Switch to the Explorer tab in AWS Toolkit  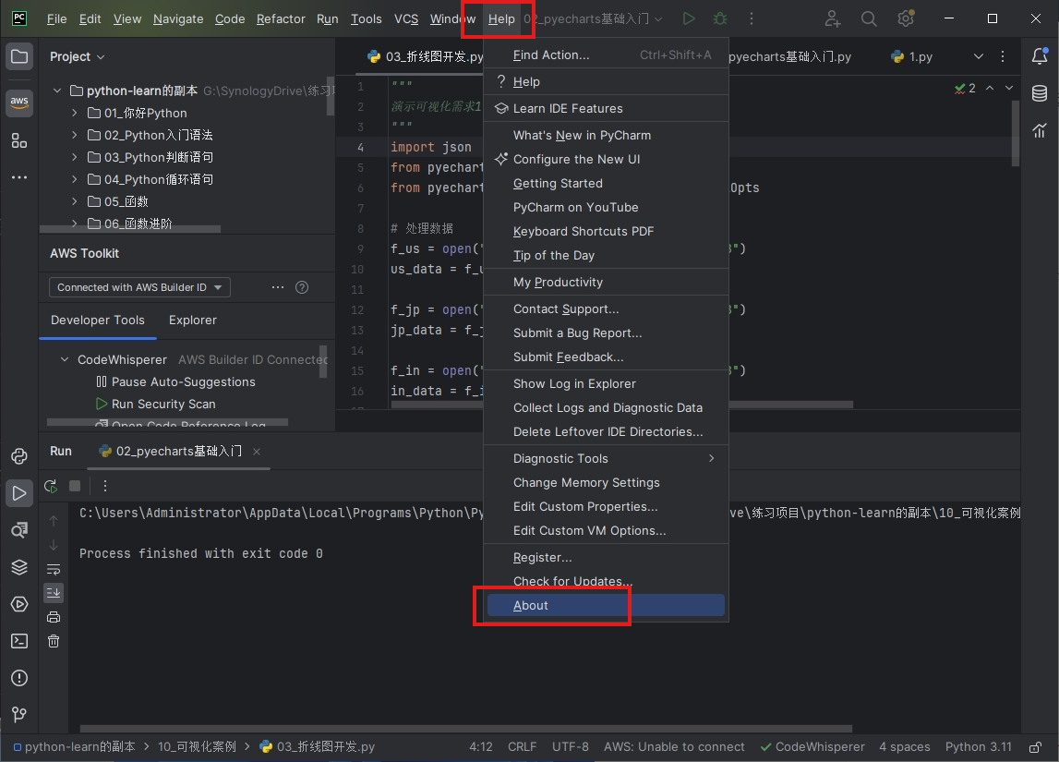tap(193, 320)
